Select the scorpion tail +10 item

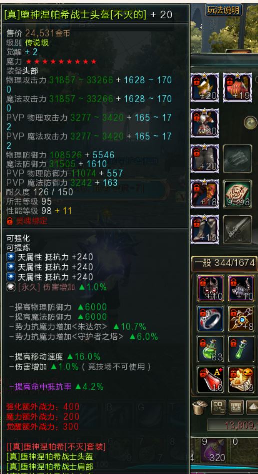click(x=241, y=288)
